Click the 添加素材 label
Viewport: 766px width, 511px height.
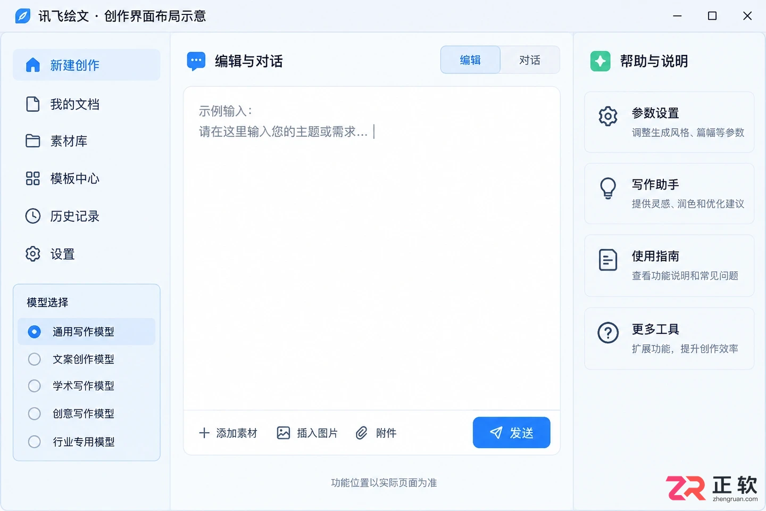pos(237,433)
